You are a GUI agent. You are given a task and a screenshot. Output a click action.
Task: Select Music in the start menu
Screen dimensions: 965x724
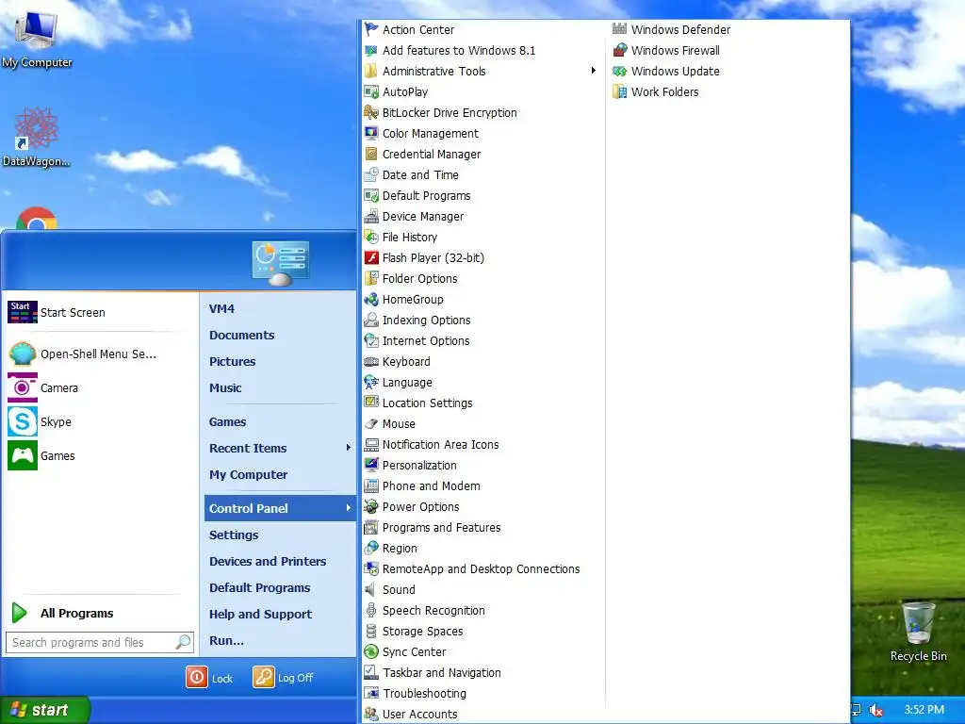click(x=225, y=388)
